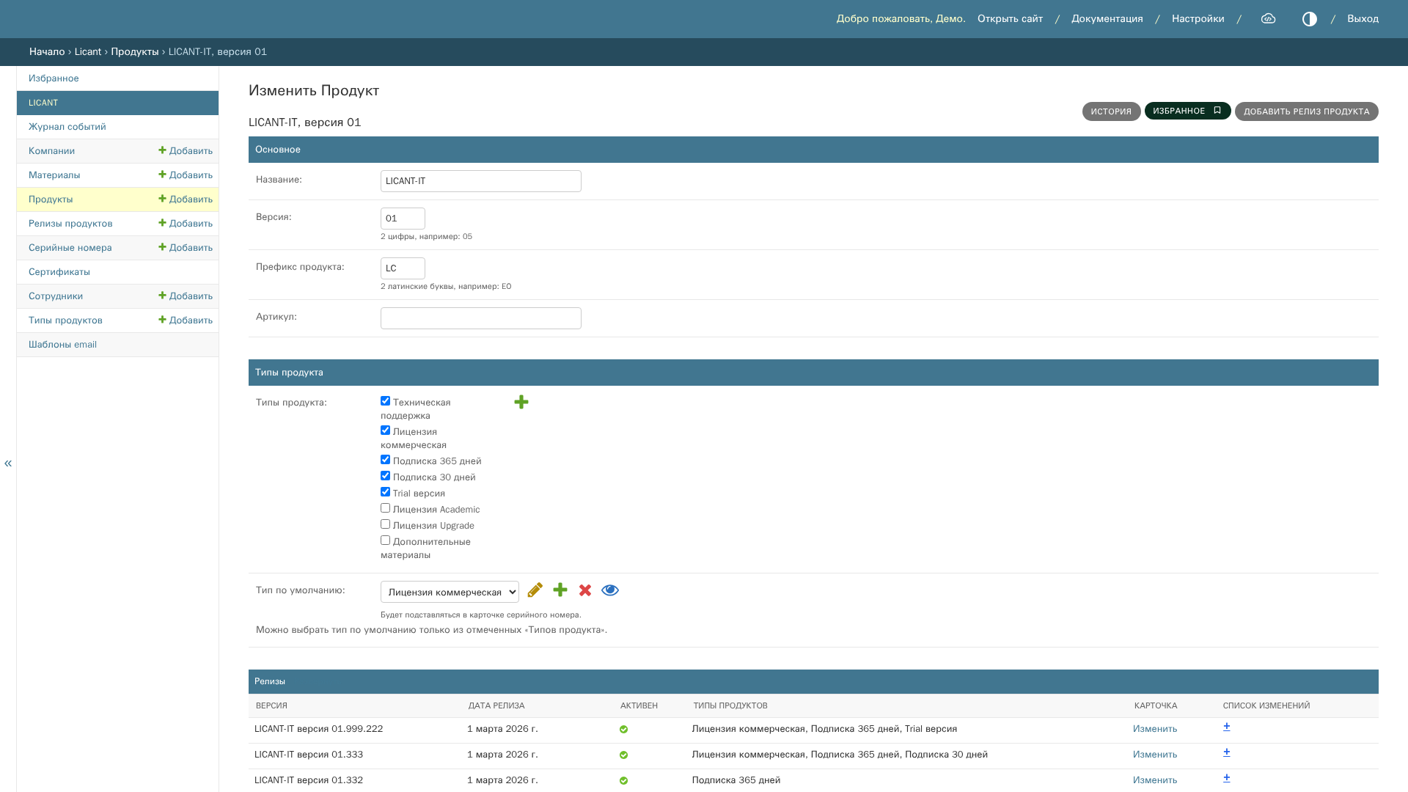Click the red X delete icon for default type
The width and height of the screenshot is (1408, 792).
585,590
